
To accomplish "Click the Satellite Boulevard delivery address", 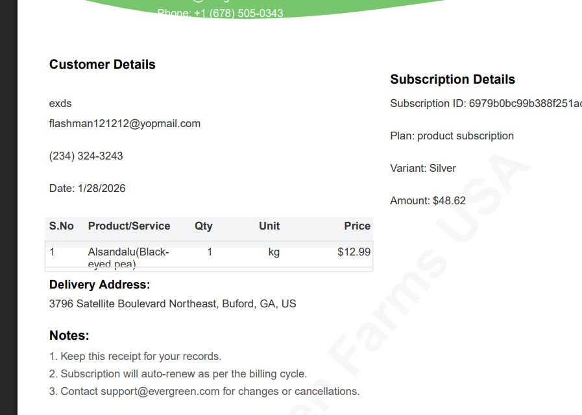I will click(x=173, y=303).
